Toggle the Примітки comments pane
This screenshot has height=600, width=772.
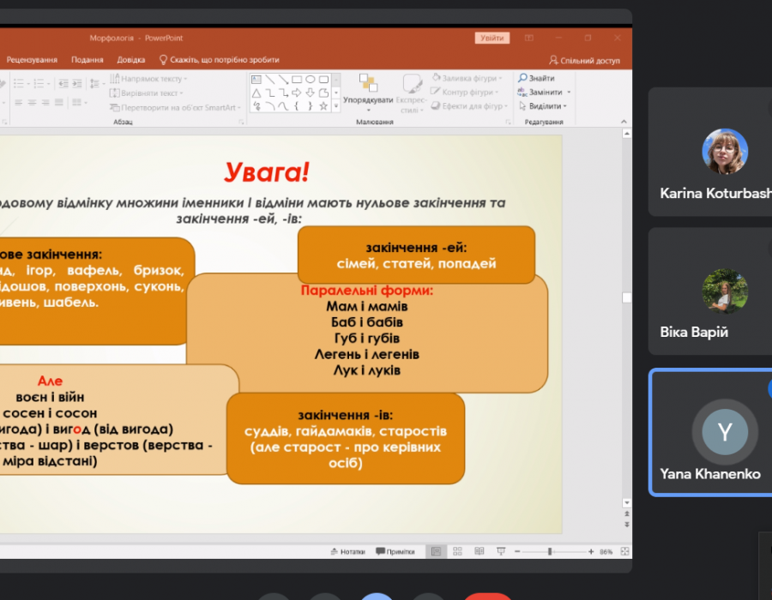pos(395,552)
